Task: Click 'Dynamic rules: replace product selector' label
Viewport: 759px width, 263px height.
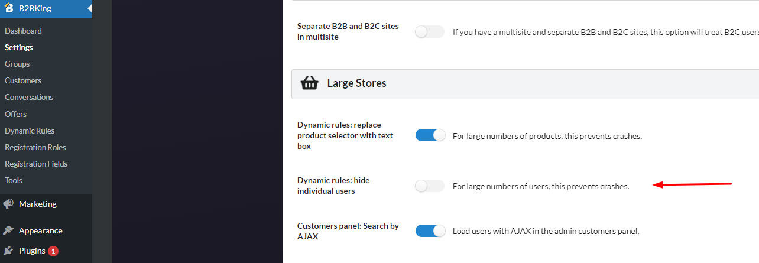Action: [x=345, y=135]
